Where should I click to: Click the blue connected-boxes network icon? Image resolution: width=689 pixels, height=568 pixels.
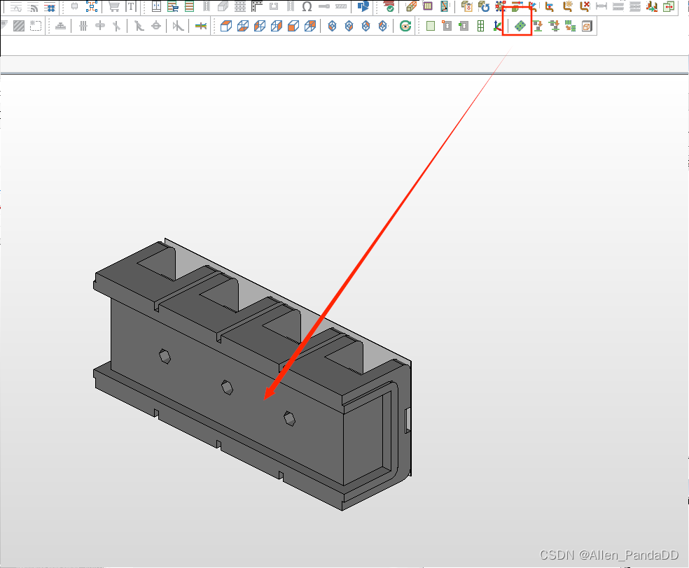pos(92,7)
